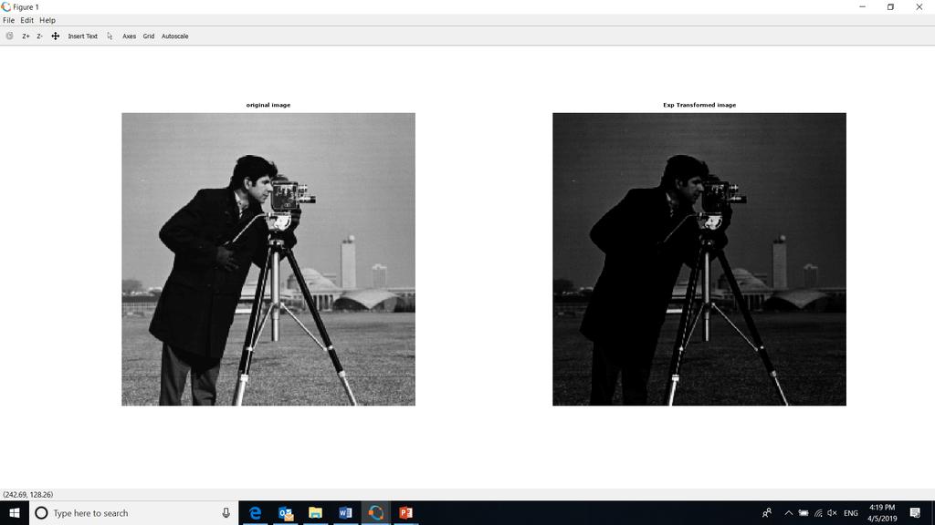This screenshot has width=935, height=525.
Task: Click the Insert Text toolbar button
Action: click(82, 36)
